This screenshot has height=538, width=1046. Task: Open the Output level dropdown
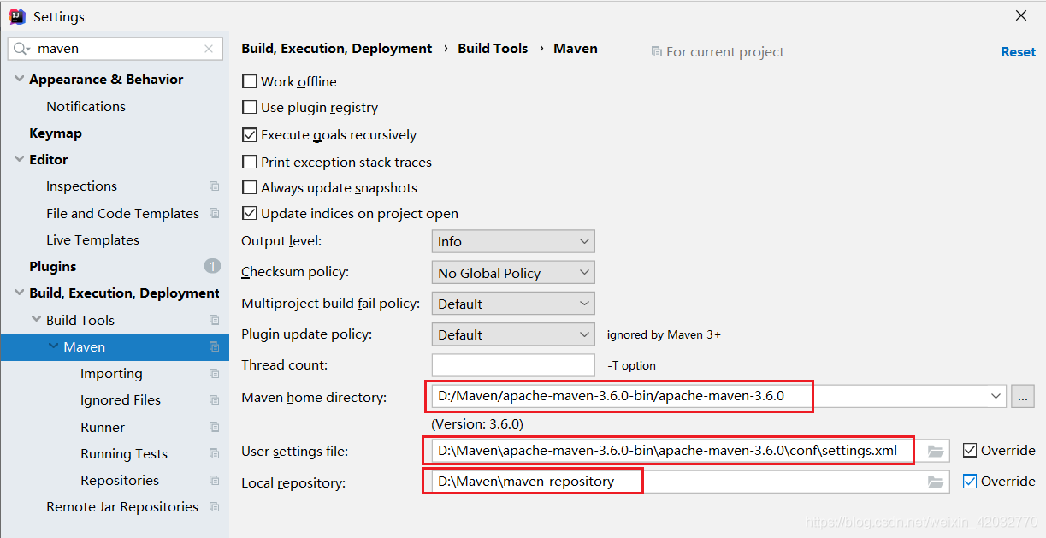513,242
